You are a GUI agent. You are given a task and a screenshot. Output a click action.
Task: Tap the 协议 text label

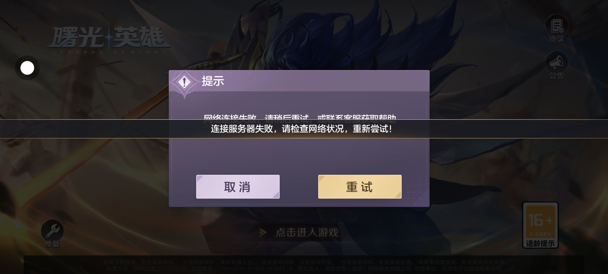click(557, 39)
